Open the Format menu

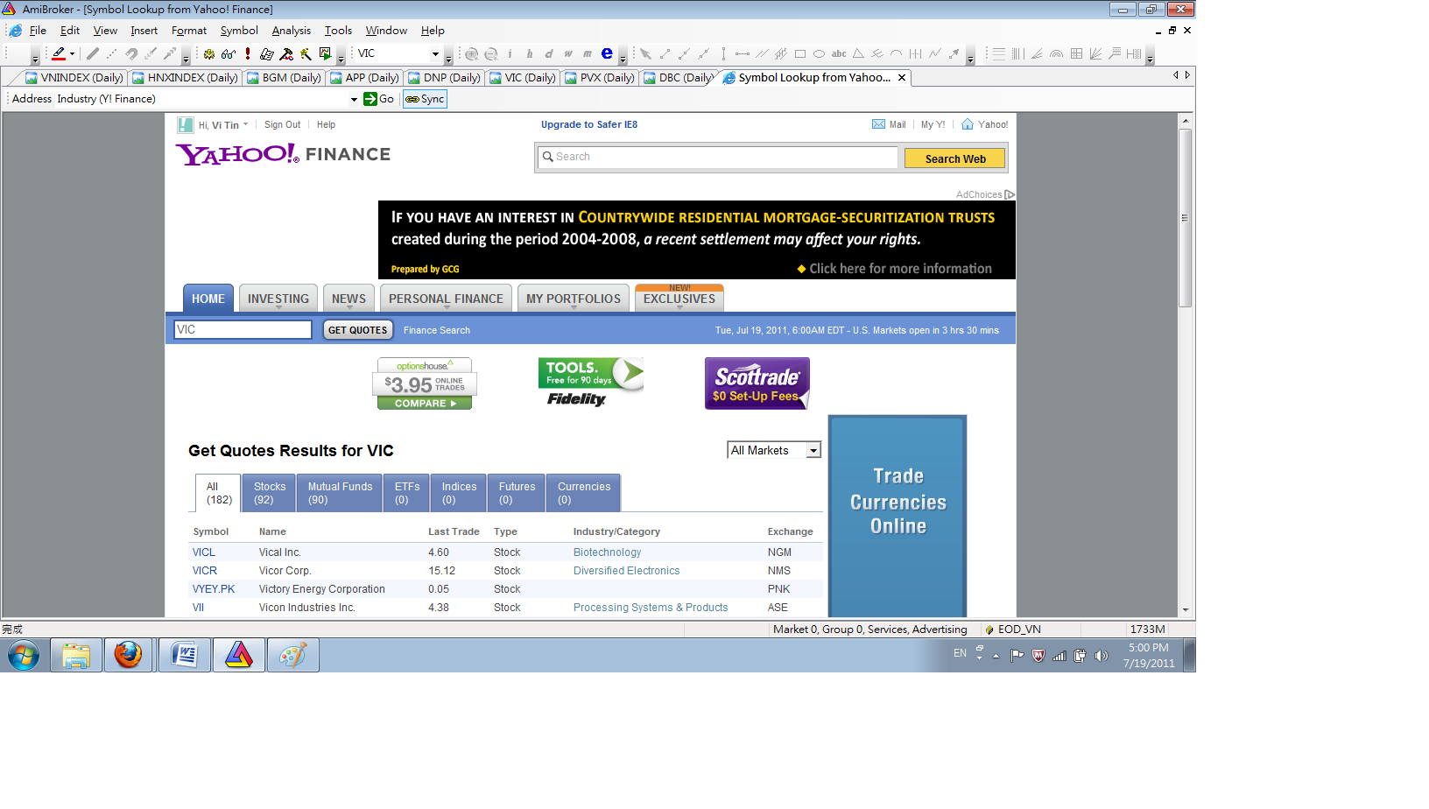point(189,31)
